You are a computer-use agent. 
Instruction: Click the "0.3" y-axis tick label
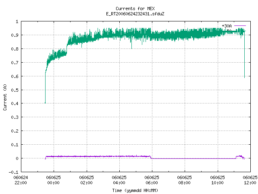[15, 117]
